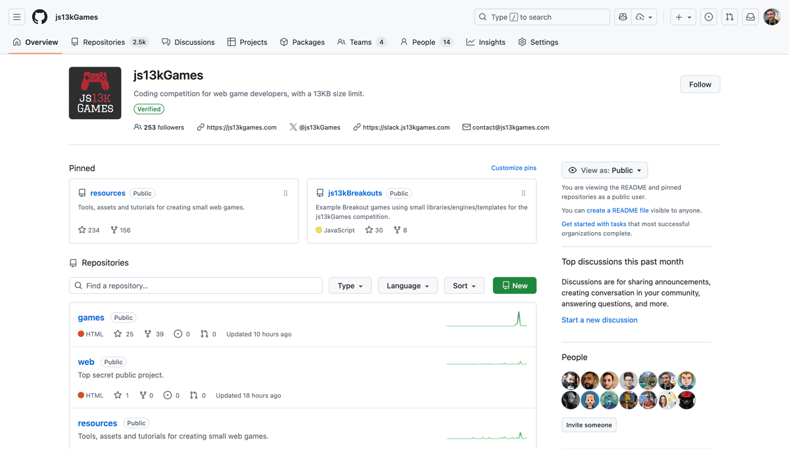
Task: Click your profile avatar in the top right
Action: 771,16
